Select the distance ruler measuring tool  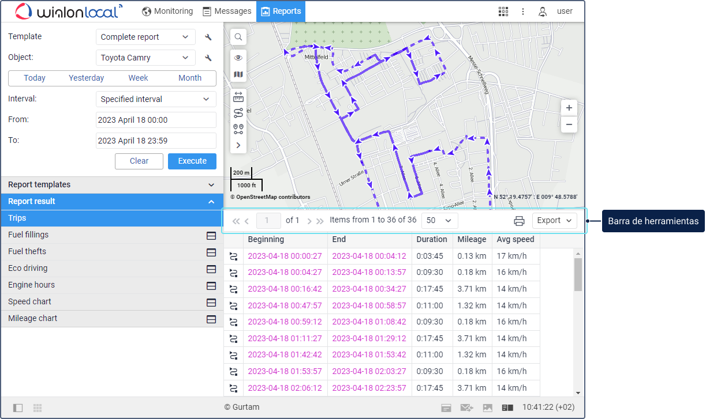tap(238, 97)
